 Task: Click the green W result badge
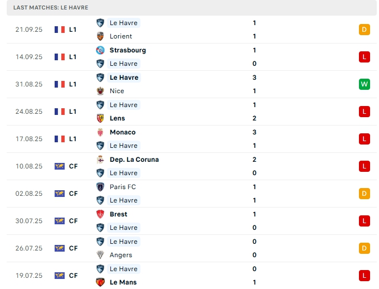tap(365, 84)
